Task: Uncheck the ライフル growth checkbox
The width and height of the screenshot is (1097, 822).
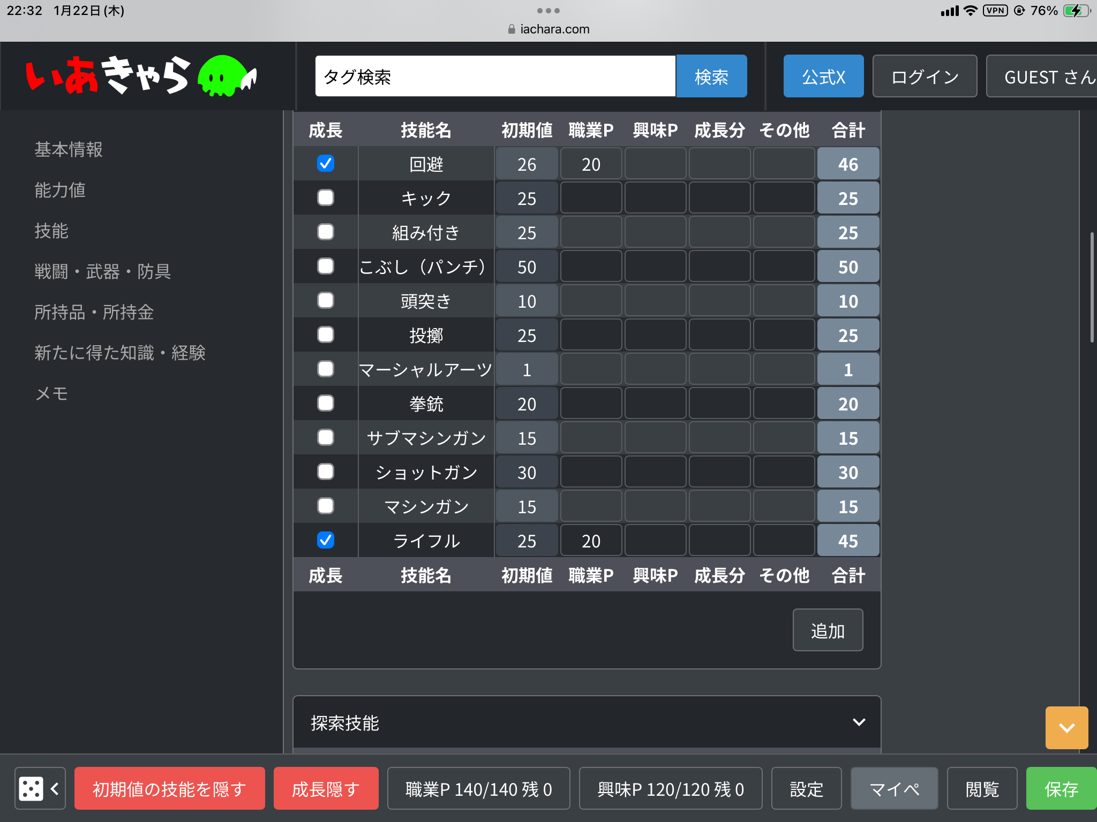Action: (x=326, y=541)
